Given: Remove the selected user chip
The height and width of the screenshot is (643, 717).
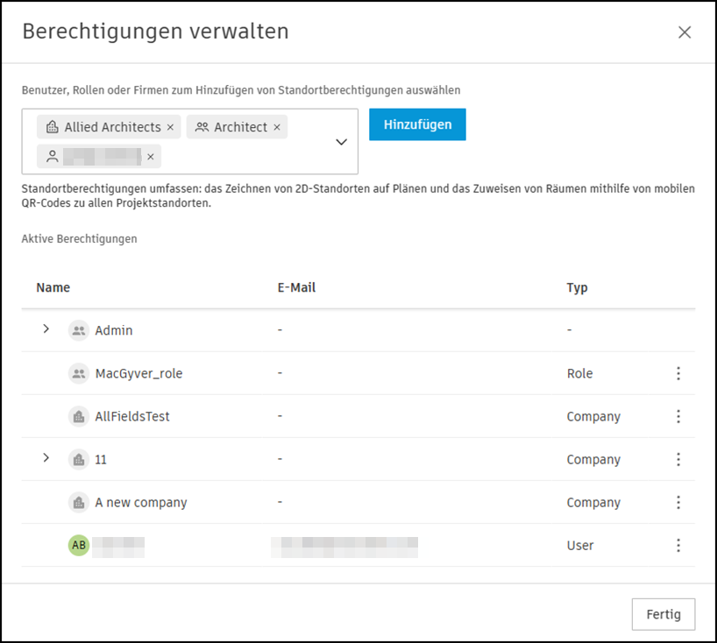Looking at the screenshot, I should [151, 157].
